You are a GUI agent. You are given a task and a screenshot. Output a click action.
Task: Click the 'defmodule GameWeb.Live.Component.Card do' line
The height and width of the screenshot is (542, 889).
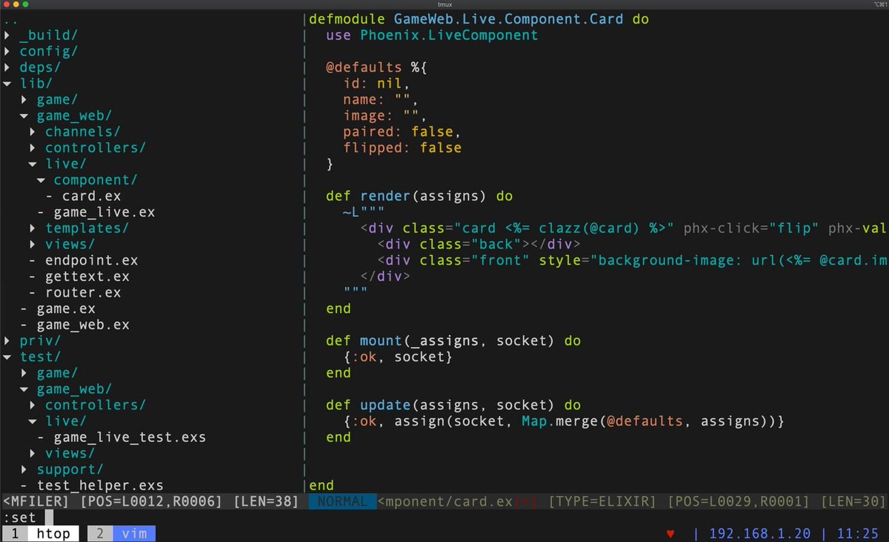click(x=479, y=19)
